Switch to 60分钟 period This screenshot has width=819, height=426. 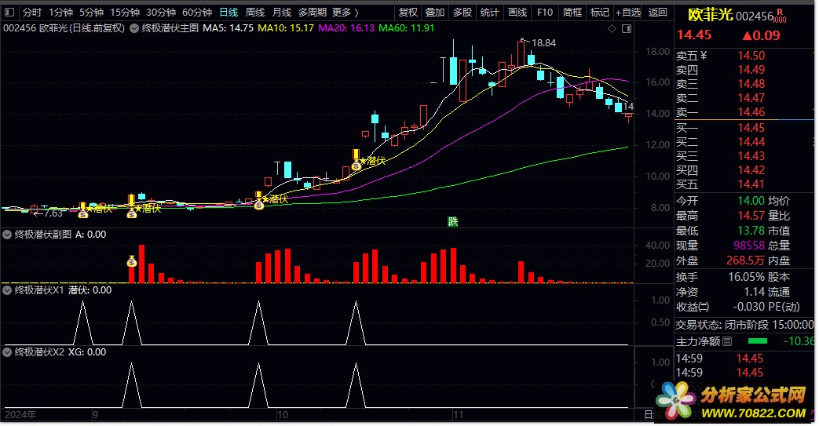point(197,12)
